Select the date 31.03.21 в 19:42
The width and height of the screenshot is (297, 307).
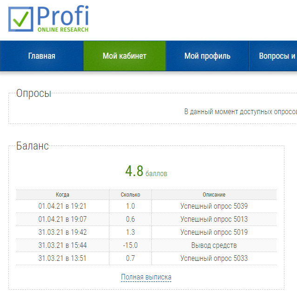pyautogui.click(x=62, y=232)
